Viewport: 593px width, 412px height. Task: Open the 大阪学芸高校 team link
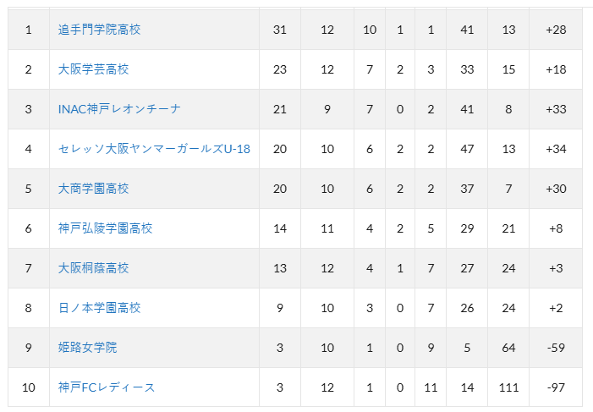[93, 69]
